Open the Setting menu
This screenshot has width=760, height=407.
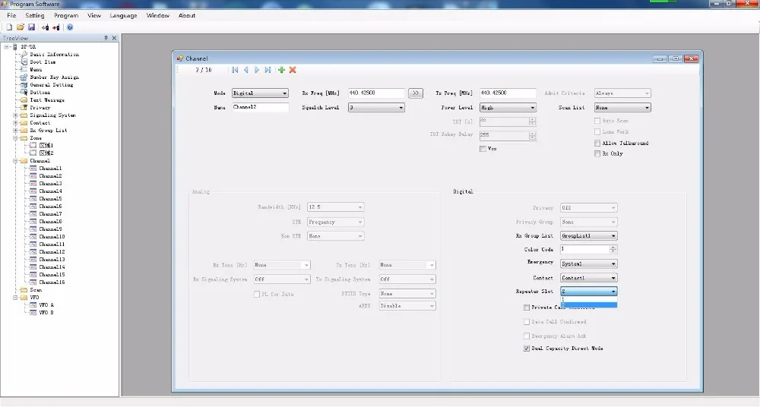point(35,15)
